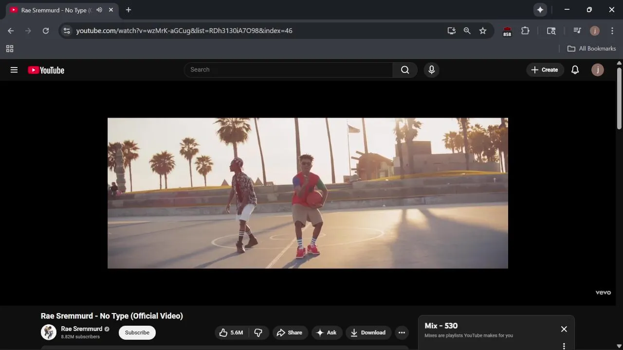Open the red extension with 858 badge
The image size is (623, 350).
[x=507, y=31]
